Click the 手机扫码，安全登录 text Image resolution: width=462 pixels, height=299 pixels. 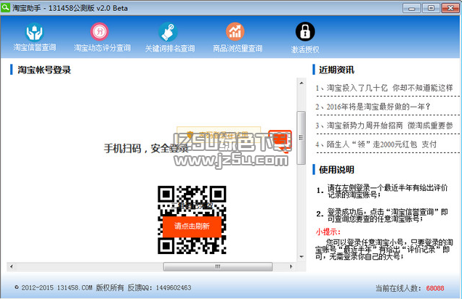146,148
